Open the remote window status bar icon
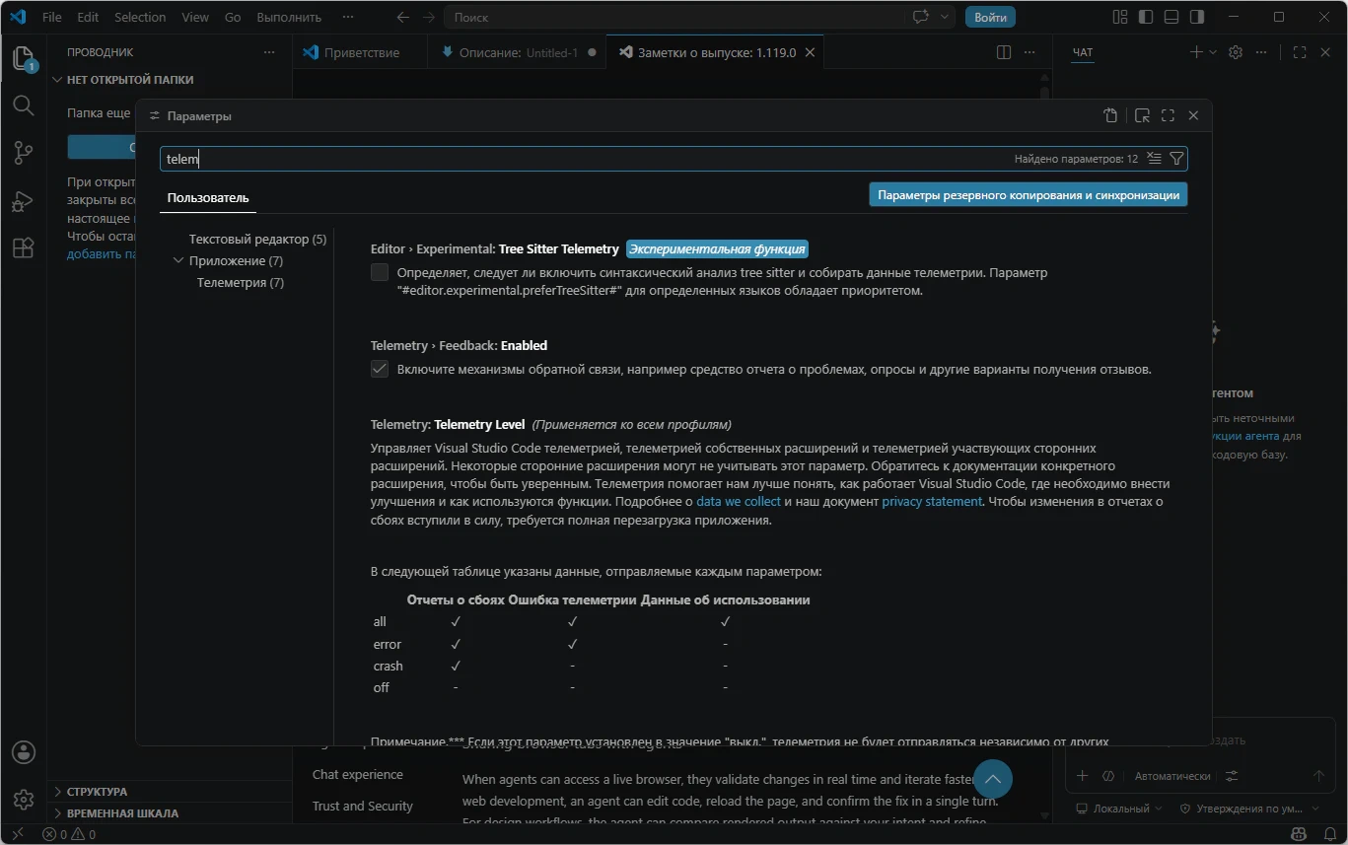The width and height of the screenshot is (1348, 845). click(17, 834)
